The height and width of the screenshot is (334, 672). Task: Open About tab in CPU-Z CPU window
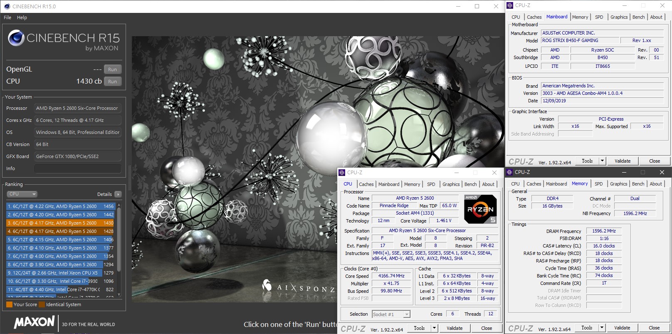tap(488, 184)
